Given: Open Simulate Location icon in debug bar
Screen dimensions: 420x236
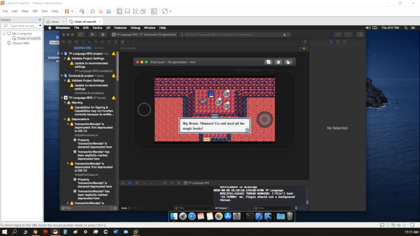Looking at the screenshot, I should [178, 183].
